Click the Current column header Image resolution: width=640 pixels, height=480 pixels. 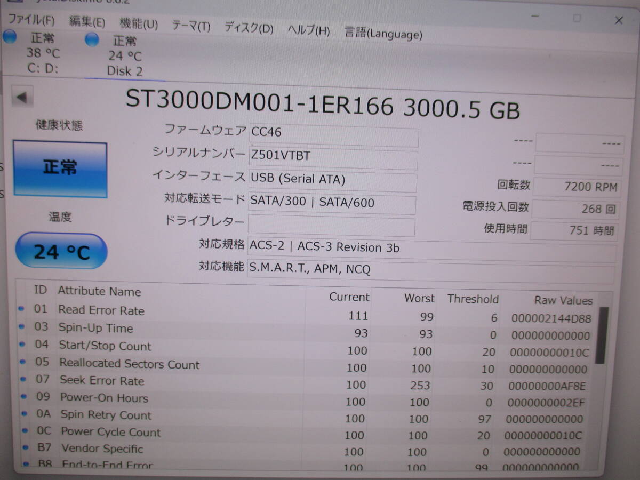click(x=349, y=297)
